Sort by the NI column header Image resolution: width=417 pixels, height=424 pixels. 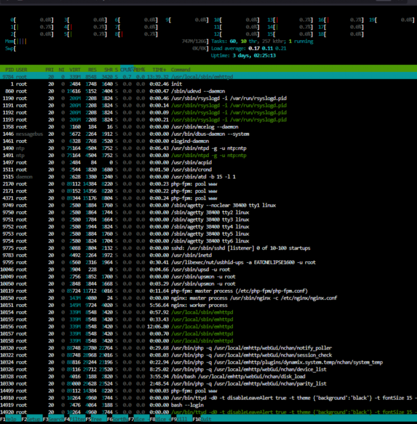62,70
